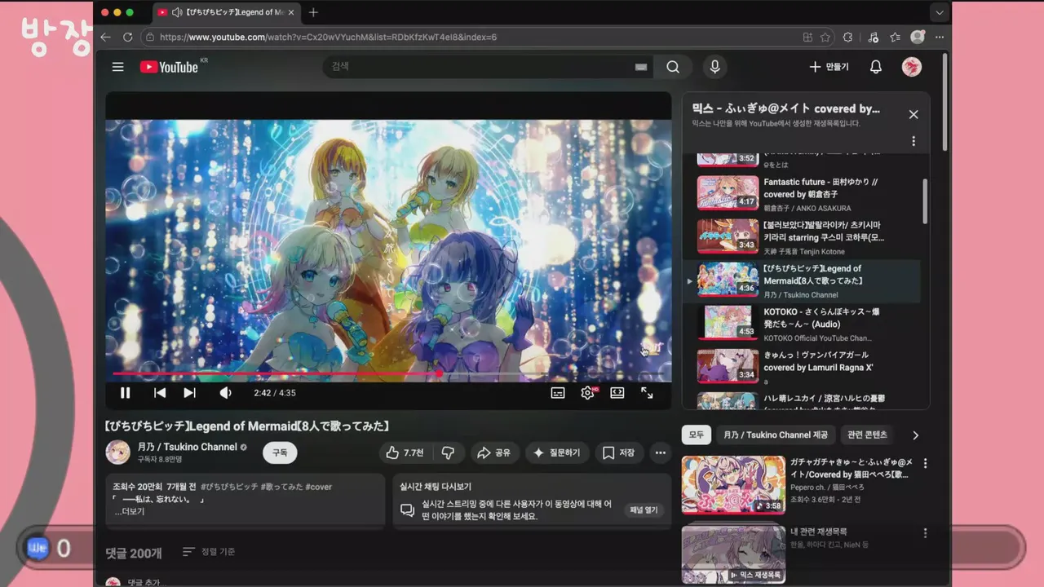Skip to the next video
The height and width of the screenshot is (587, 1044).
(x=189, y=393)
